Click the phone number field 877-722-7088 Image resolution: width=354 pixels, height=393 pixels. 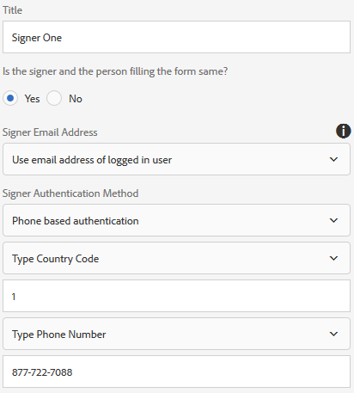[x=176, y=372]
